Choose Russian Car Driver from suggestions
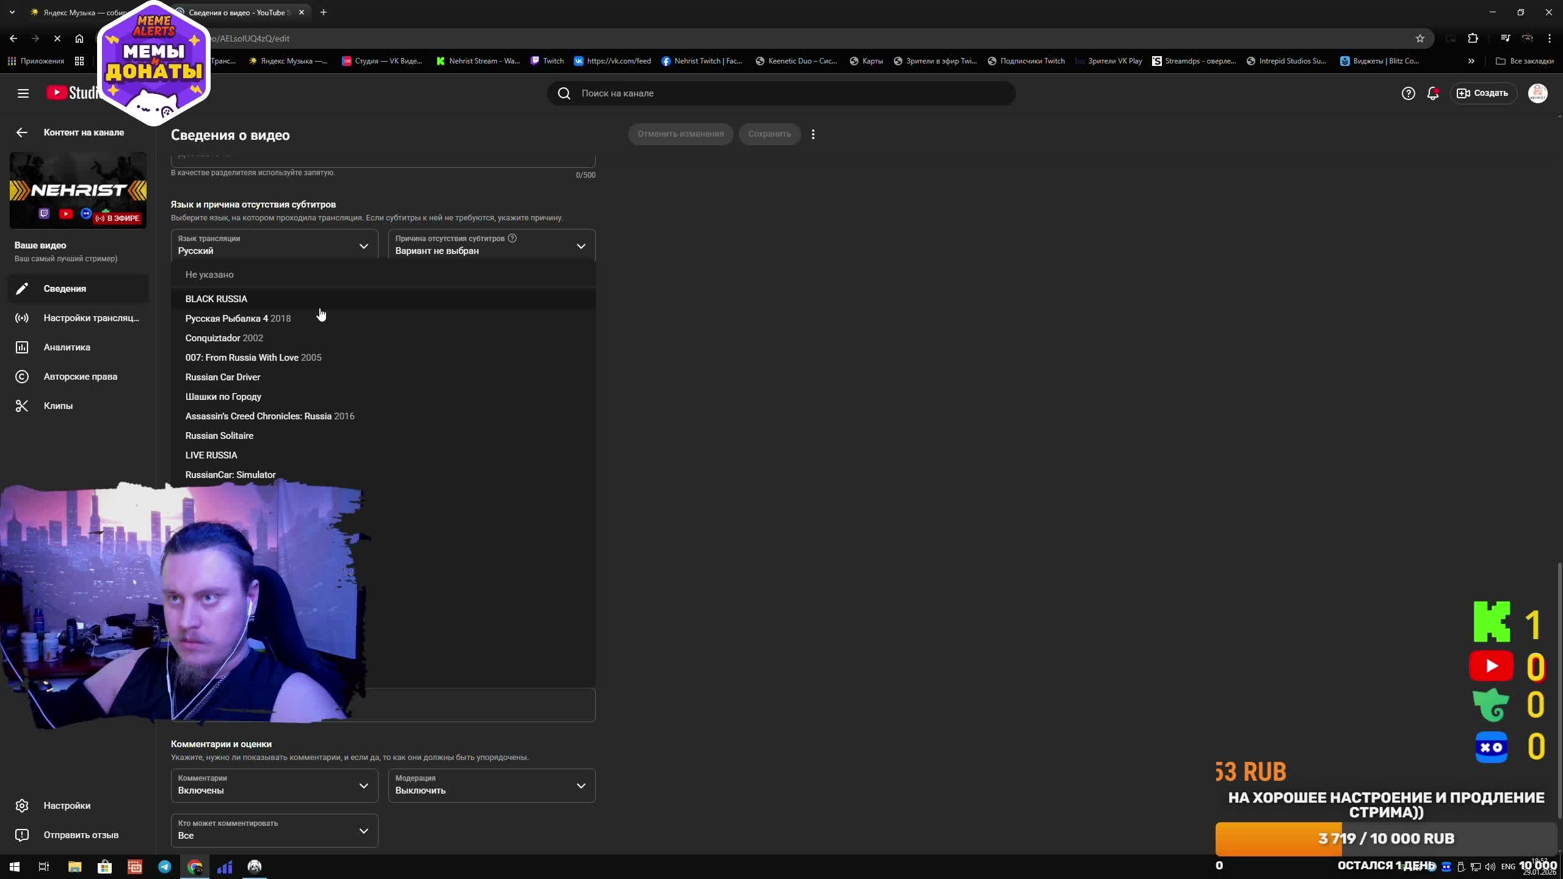This screenshot has height=879, width=1563. point(223,377)
